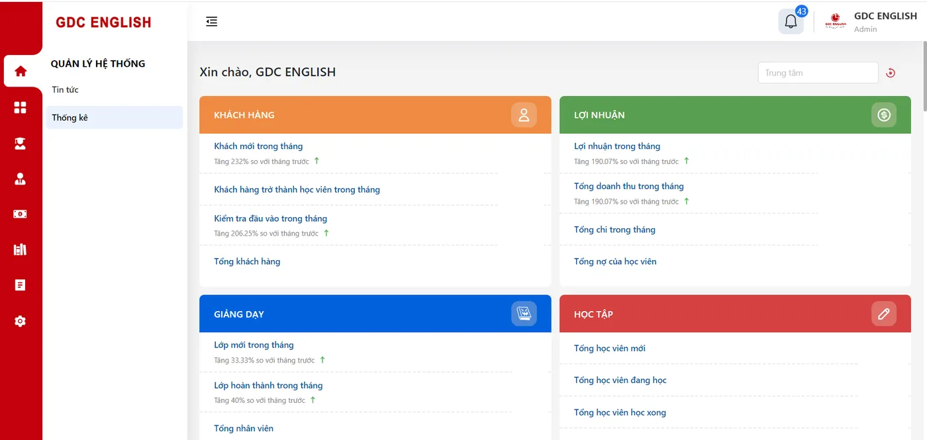Click the QUẢN LÝ HỆ THỐNG heading
The height and width of the screenshot is (440, 927).
[x=98, y=64]
